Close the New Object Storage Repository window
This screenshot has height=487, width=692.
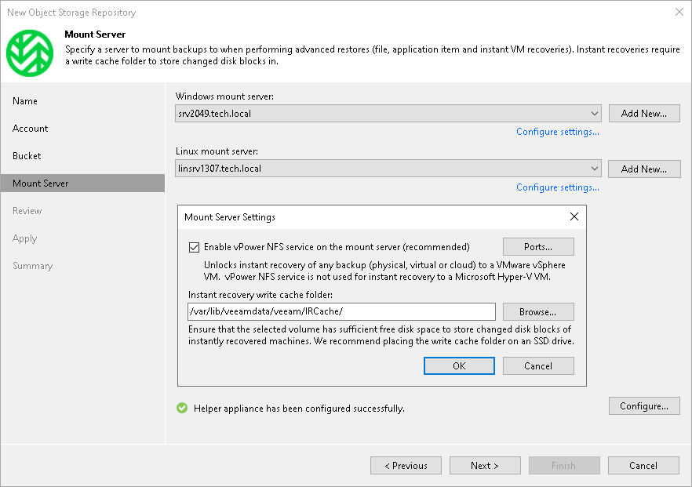tap(679, 12)
